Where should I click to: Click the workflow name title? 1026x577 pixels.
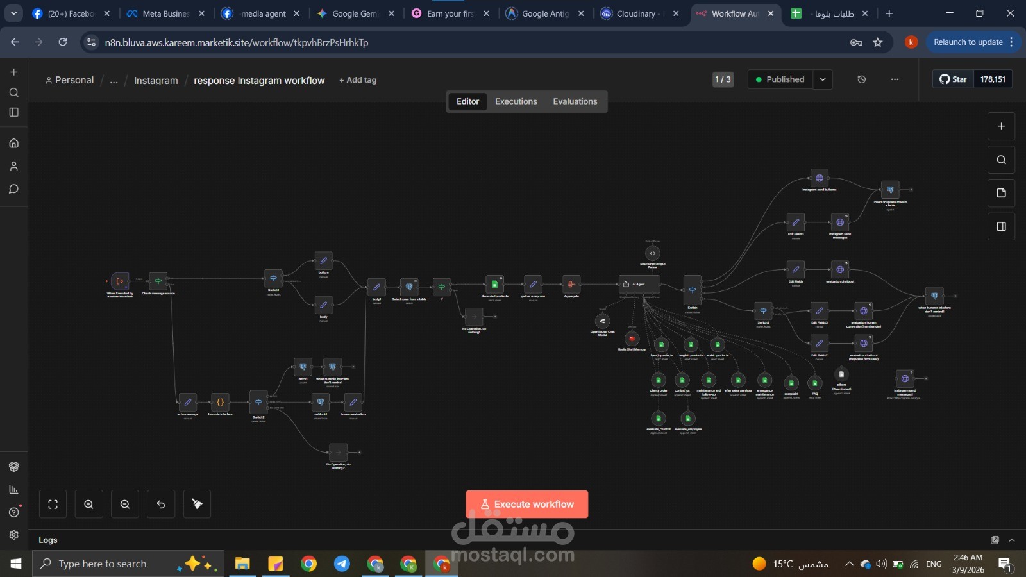click(x=259, y=81)
